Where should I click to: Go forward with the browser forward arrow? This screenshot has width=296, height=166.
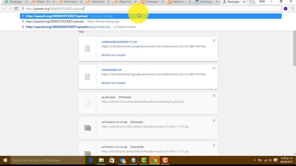[10, 9]
